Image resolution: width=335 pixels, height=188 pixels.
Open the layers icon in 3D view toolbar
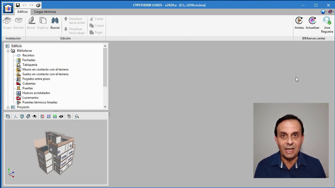pyautogui.click(x=8, y=116)
